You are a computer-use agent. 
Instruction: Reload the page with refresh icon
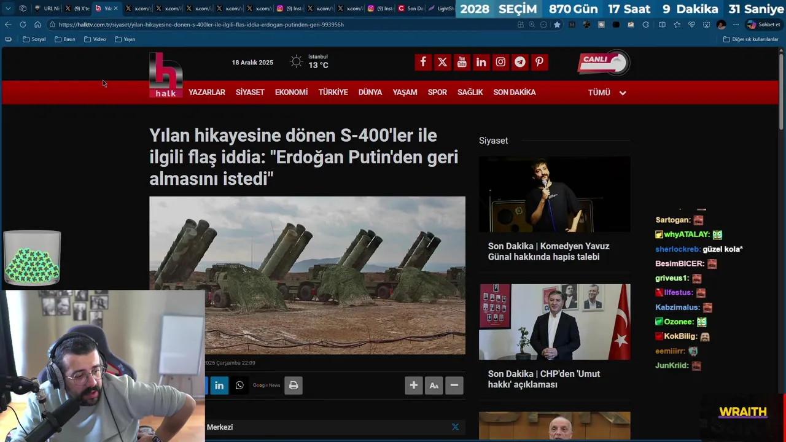point(23,25)
